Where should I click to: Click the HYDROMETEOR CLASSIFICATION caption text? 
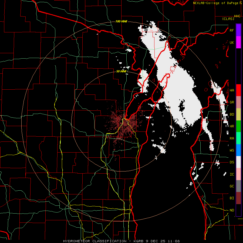pos(95,241)
